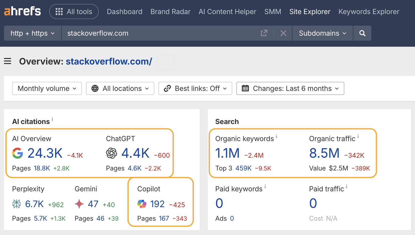Select the ChatGPT icon in AI citations

pos(112,153)
